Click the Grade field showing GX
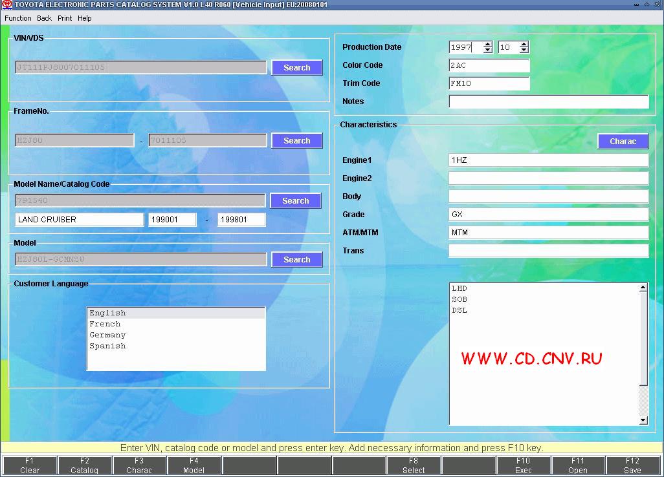The image size is (664, 477). (549, 215)
